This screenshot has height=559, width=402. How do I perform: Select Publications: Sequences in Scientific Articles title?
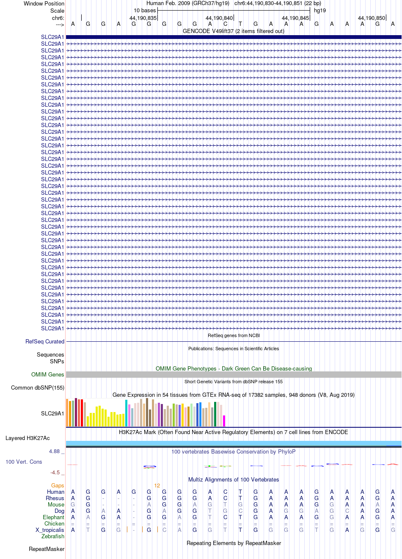point(234,349)
